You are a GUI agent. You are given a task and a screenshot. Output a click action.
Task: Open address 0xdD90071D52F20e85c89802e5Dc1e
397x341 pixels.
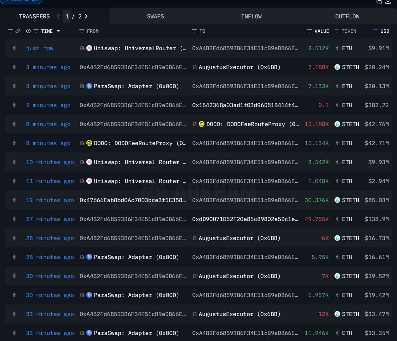pyautogui.click(x=245, y=219)
